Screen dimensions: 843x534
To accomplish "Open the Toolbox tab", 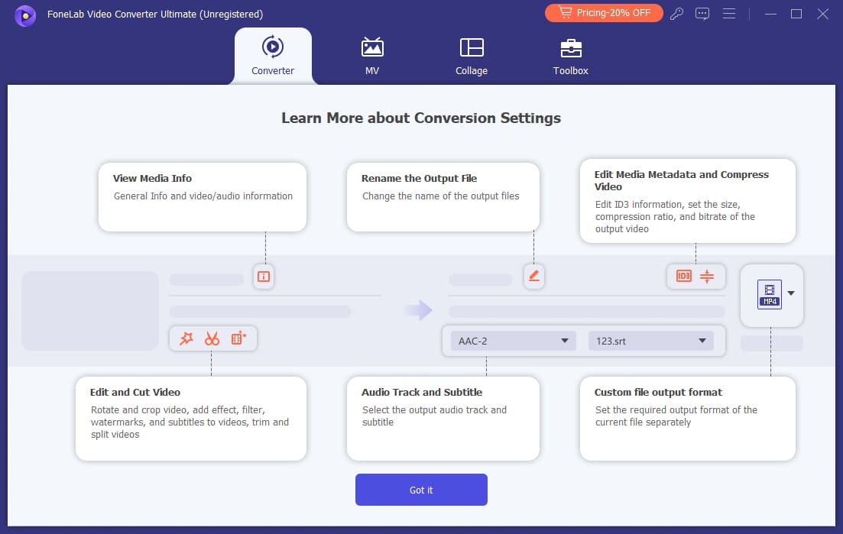I will click(x=571, y=56).
